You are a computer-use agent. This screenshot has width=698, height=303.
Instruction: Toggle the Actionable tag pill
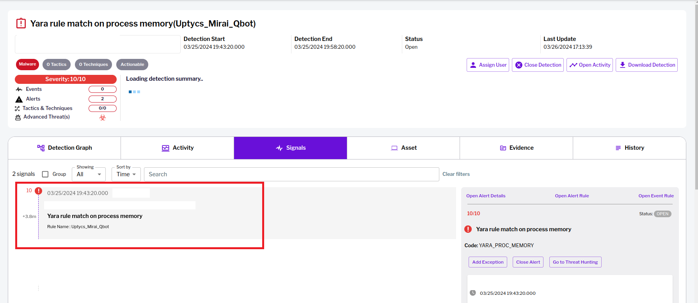[x=132, y=64]
